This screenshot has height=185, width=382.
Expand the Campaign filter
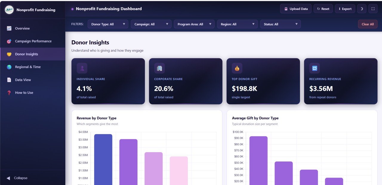[151, 24]
